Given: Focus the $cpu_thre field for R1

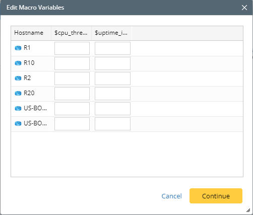Looking at the screenshot, I should click(72, 48).
